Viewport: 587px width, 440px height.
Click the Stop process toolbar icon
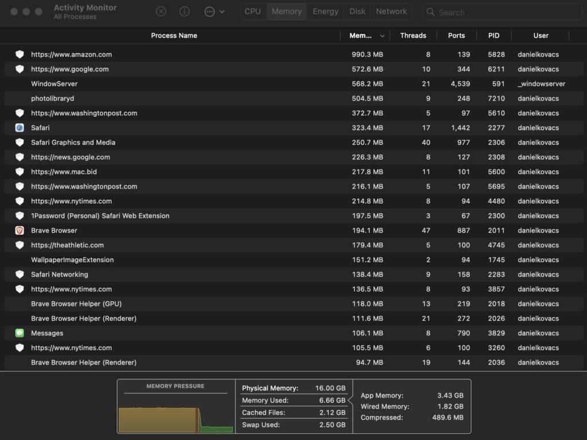[x=161, y=11]
